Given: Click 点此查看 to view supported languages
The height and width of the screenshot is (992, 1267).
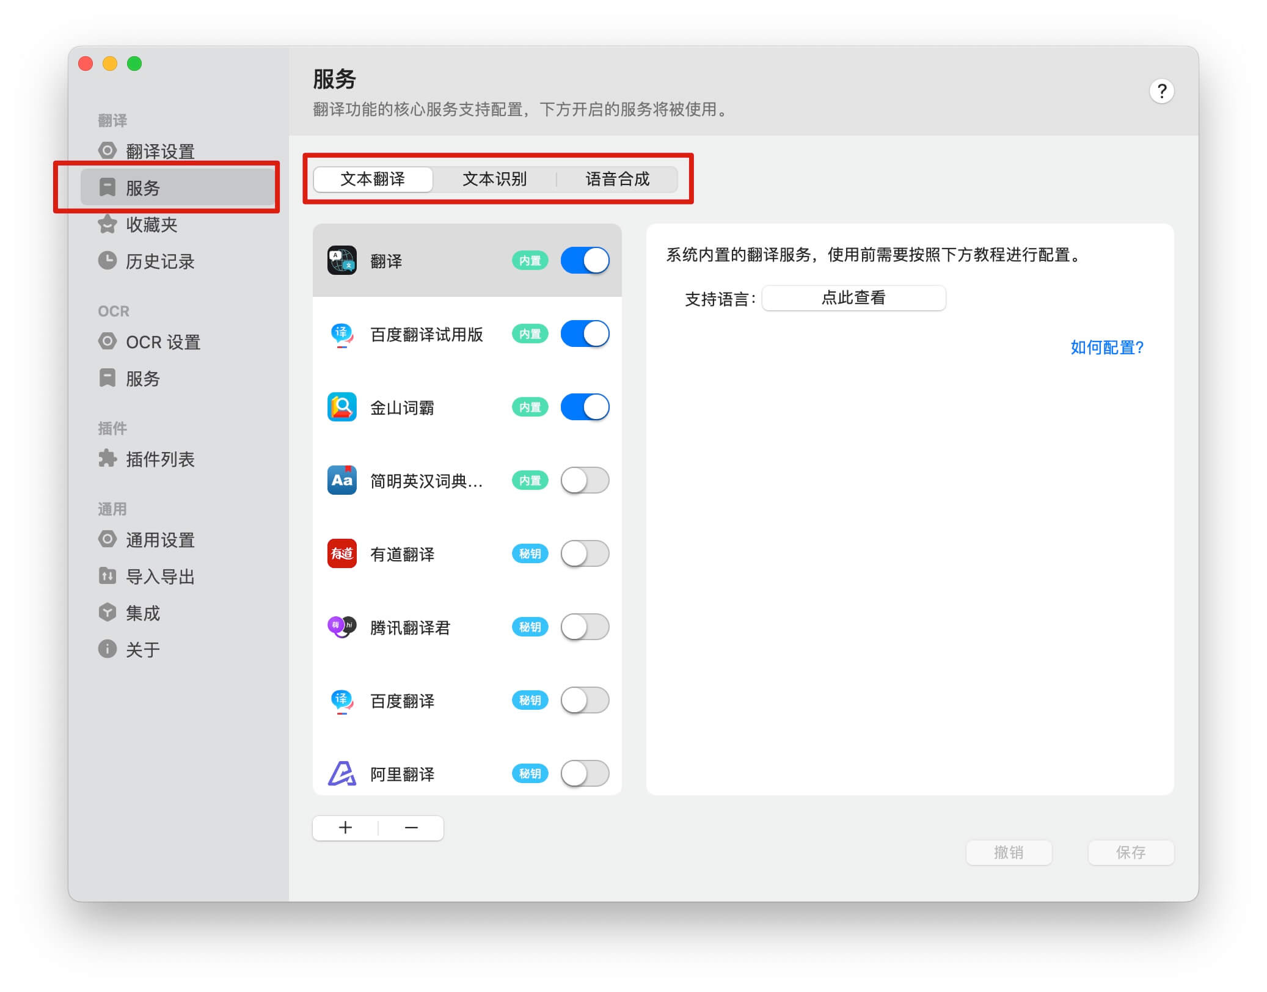Looking at the screenshot, I should click(x=853, y=297).
